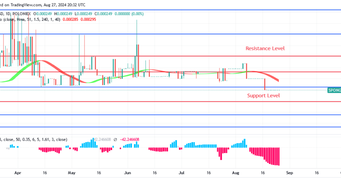The width and height of the screenshot is (341, 189).
Task: Click the Aug label on time axis
Action: [235, 172]
